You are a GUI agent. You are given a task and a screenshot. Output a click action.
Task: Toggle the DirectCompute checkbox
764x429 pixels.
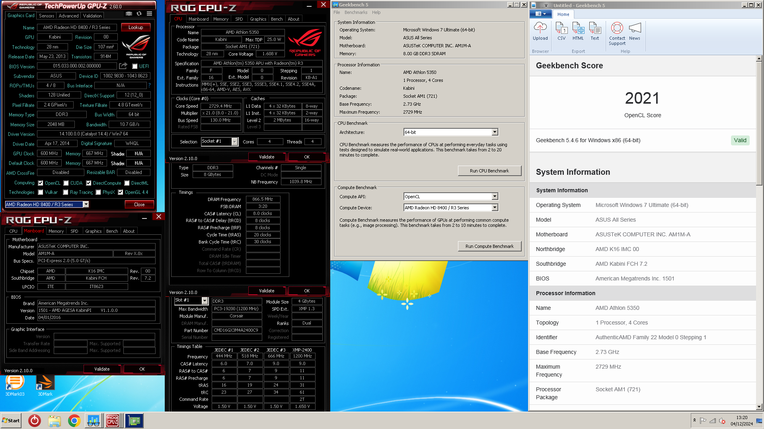click(89, 183)
